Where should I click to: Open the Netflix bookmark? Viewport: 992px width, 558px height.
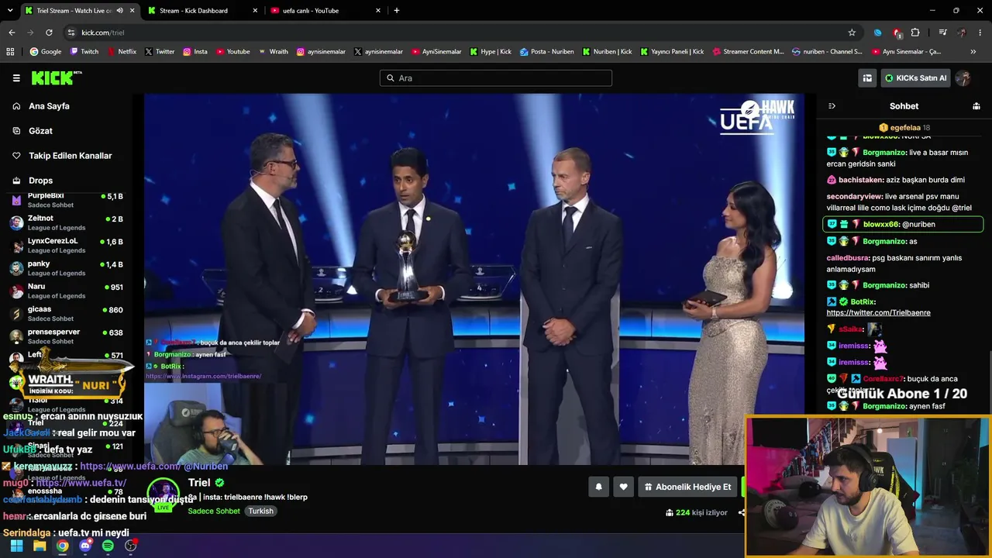(x=122, y=52)
